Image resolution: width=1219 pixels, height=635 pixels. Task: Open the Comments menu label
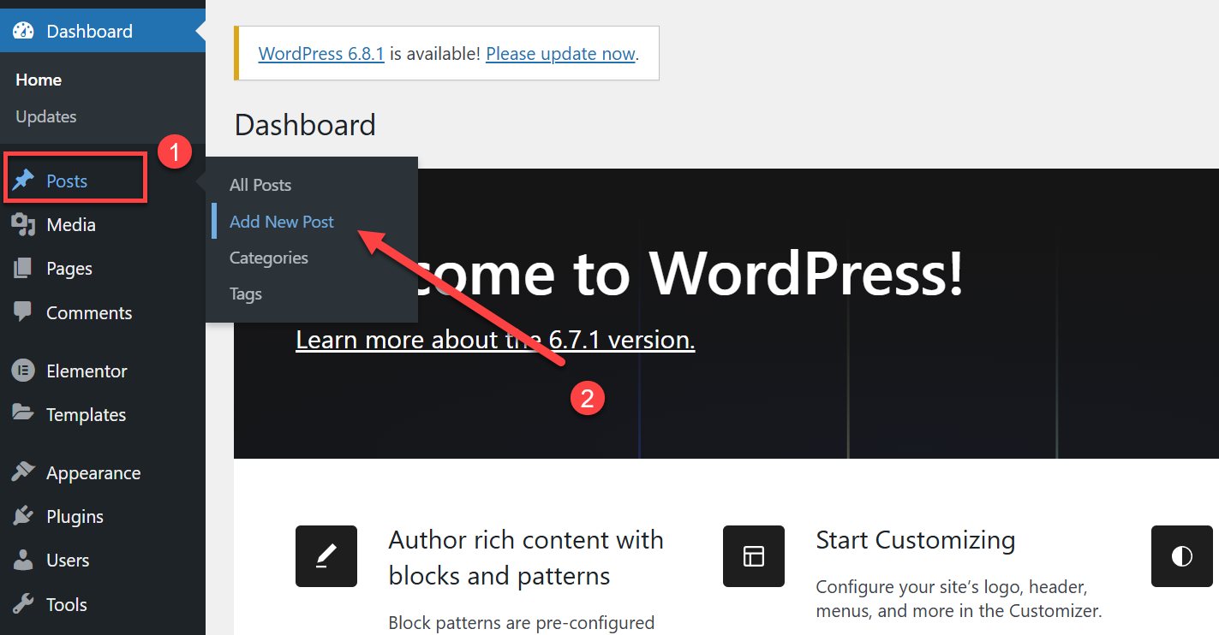(x=89, y=313)
